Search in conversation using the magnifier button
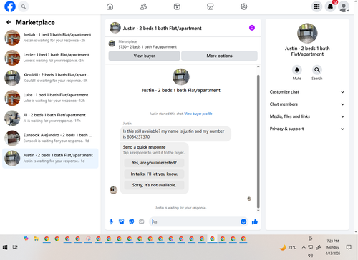 317,70
